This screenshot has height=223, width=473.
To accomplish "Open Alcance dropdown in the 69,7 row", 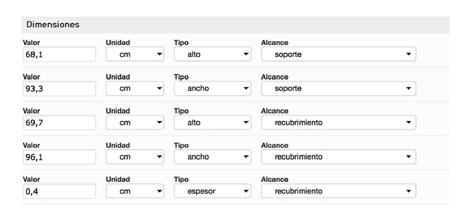I will (338, 123).
